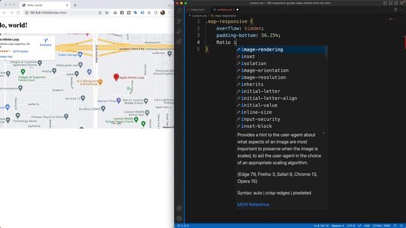Viewport: 406px width, 228px height.
Task: Open Chrome tab search dropdown arrow
Action: pyautogui.click(x=169, y=5)
